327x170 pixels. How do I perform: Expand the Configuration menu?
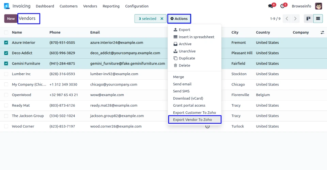click(x=137, y=6)
